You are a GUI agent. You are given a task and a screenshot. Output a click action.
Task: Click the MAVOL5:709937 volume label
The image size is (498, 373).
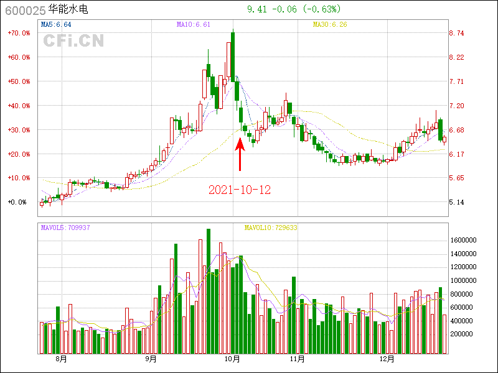(x=65, y=228)
